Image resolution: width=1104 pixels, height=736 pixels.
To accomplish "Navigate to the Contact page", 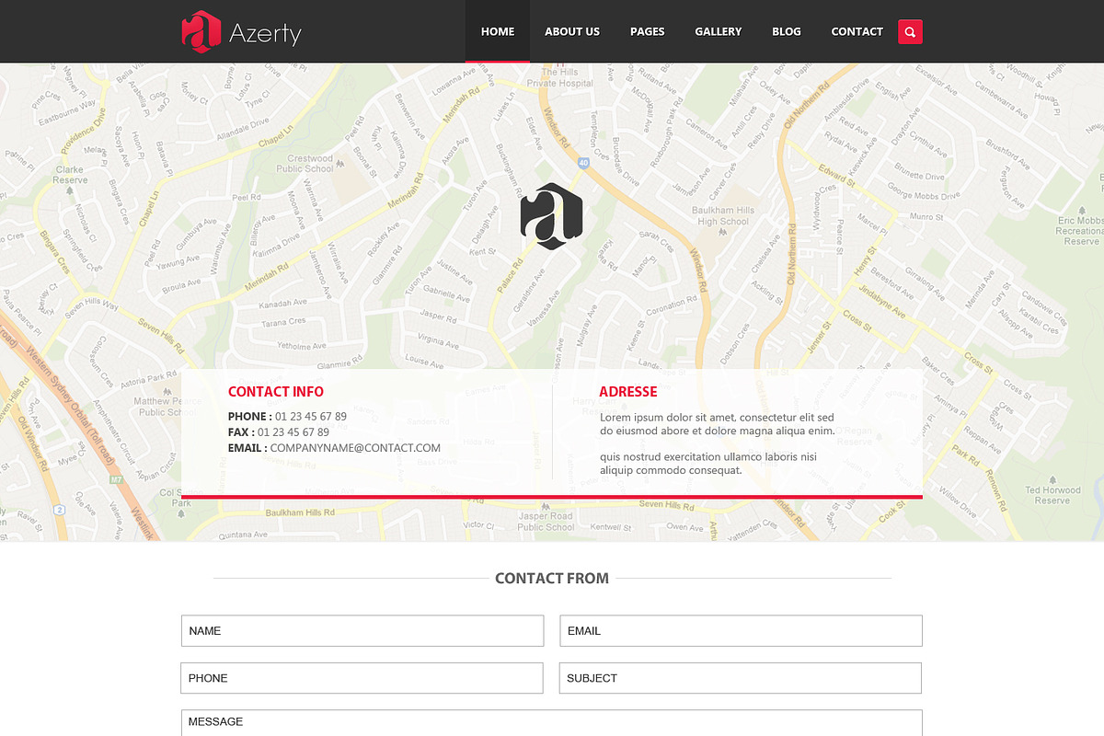I will (x=857, y=31).
